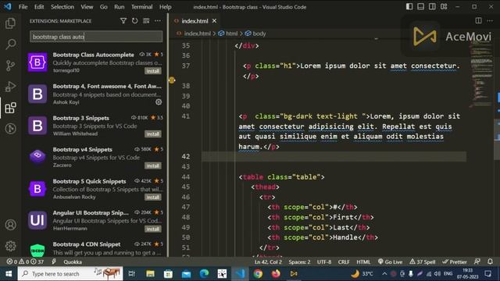Toggle secondary side bar layout icon
The image size is (500, 281).
tap(432, 7)
